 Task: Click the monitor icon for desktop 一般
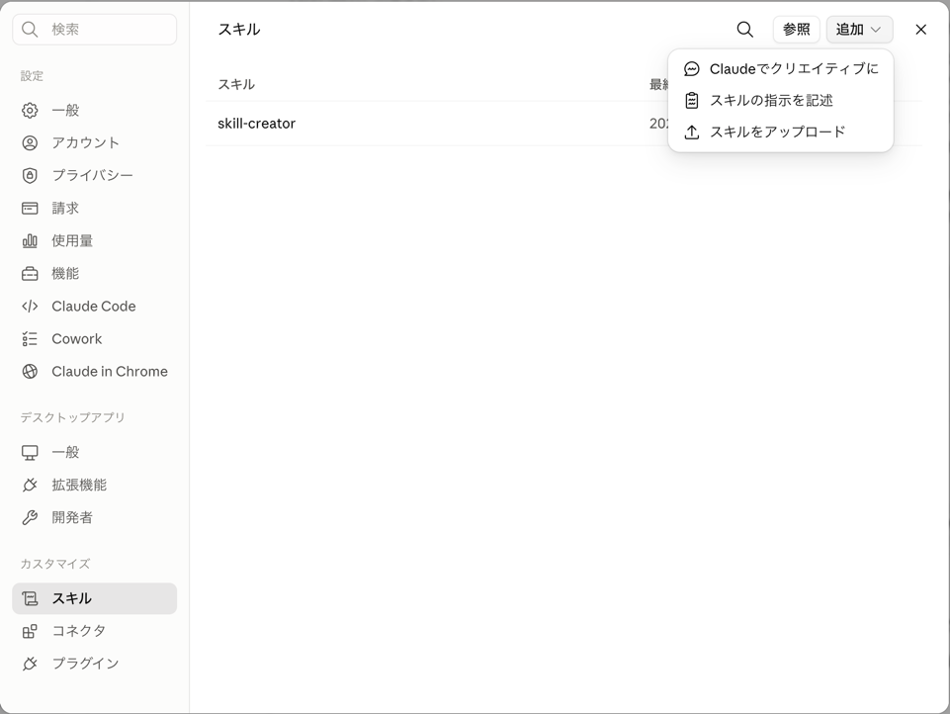(30, 453)
